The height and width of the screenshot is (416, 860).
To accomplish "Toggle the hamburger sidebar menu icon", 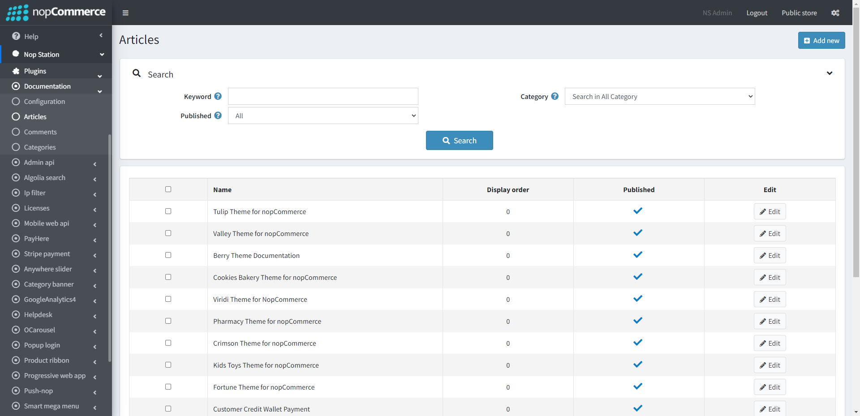I will click(x=125, y=13).
